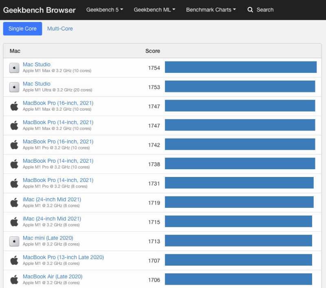
Task: Click the Mac Studio M1 Max icon
Action: point(14,68)
